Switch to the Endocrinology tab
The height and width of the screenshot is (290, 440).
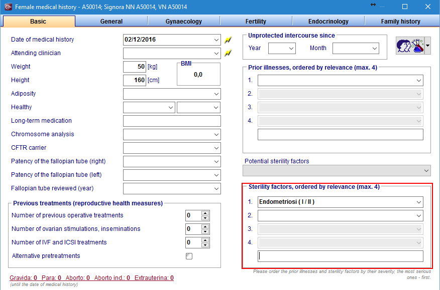(x=328, y=21)
